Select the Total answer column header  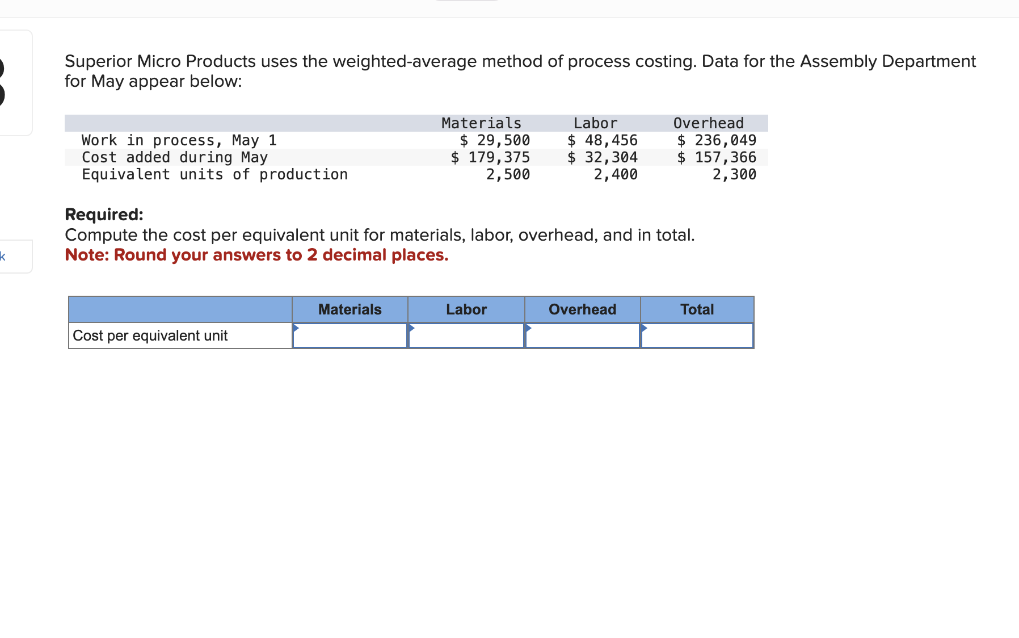(x=697, y=309)
